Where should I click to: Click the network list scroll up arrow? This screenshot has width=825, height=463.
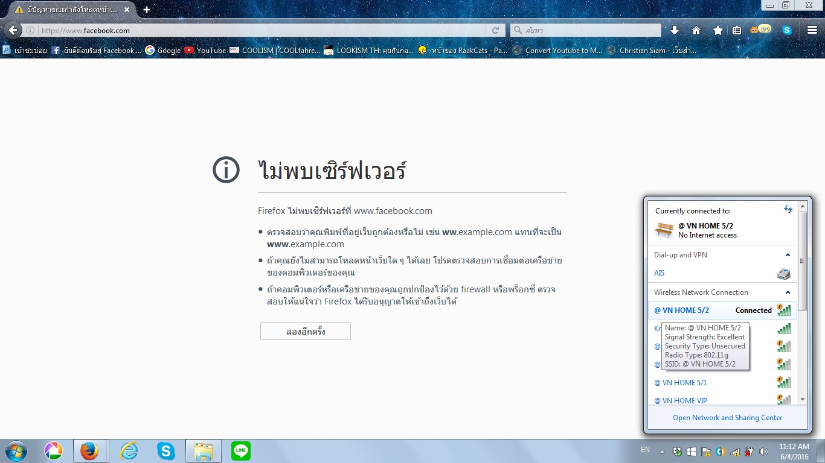pos(803,206)
